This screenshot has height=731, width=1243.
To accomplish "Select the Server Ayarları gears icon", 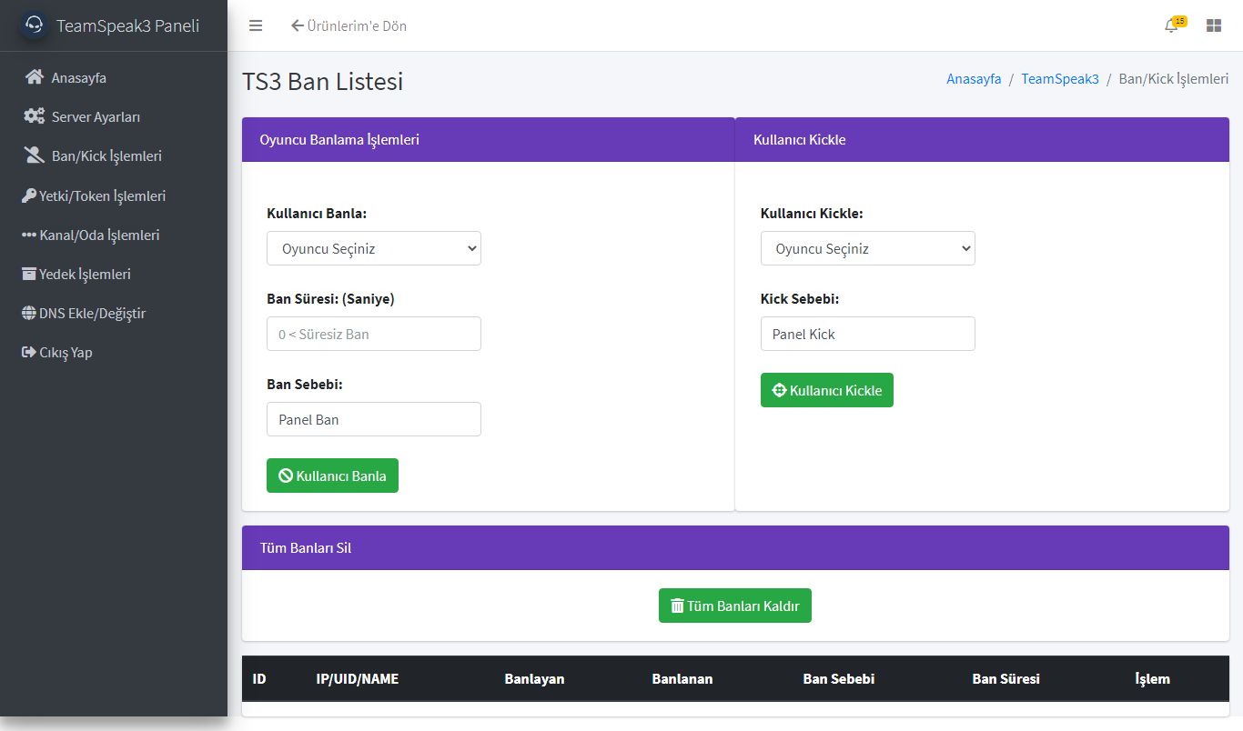I will [34, 116].
